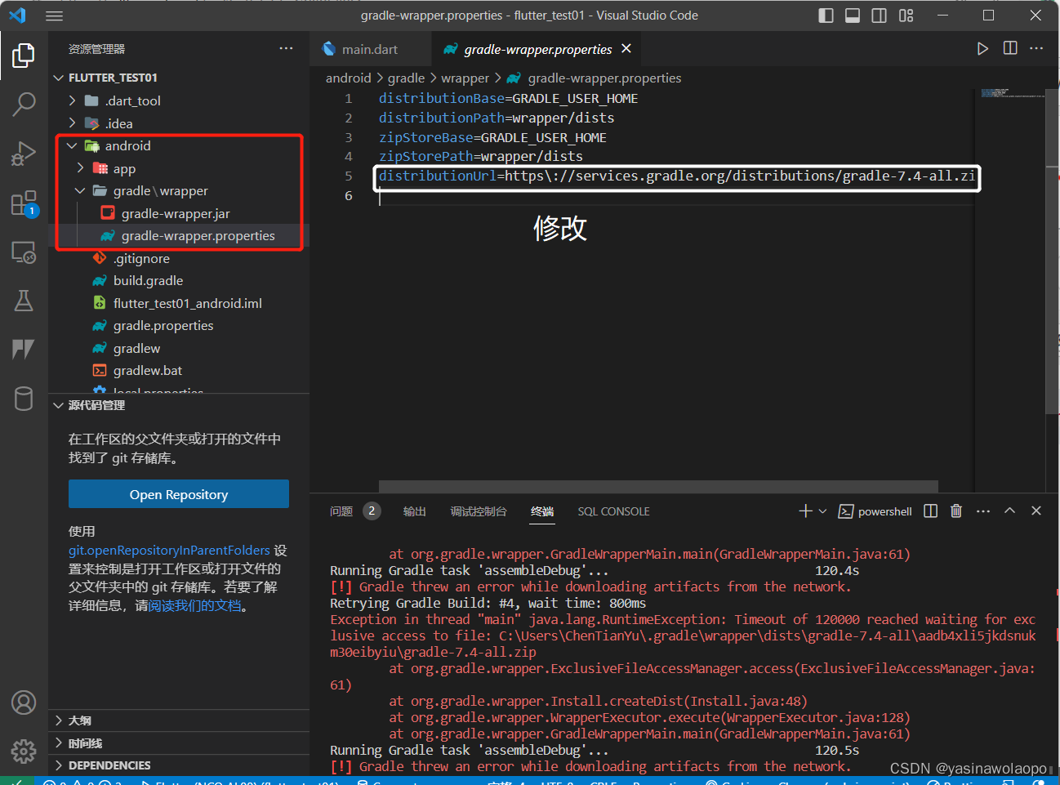Open the database view in activity bar
Viewport: 1060px width, 785px height.
tap(24, 399)
